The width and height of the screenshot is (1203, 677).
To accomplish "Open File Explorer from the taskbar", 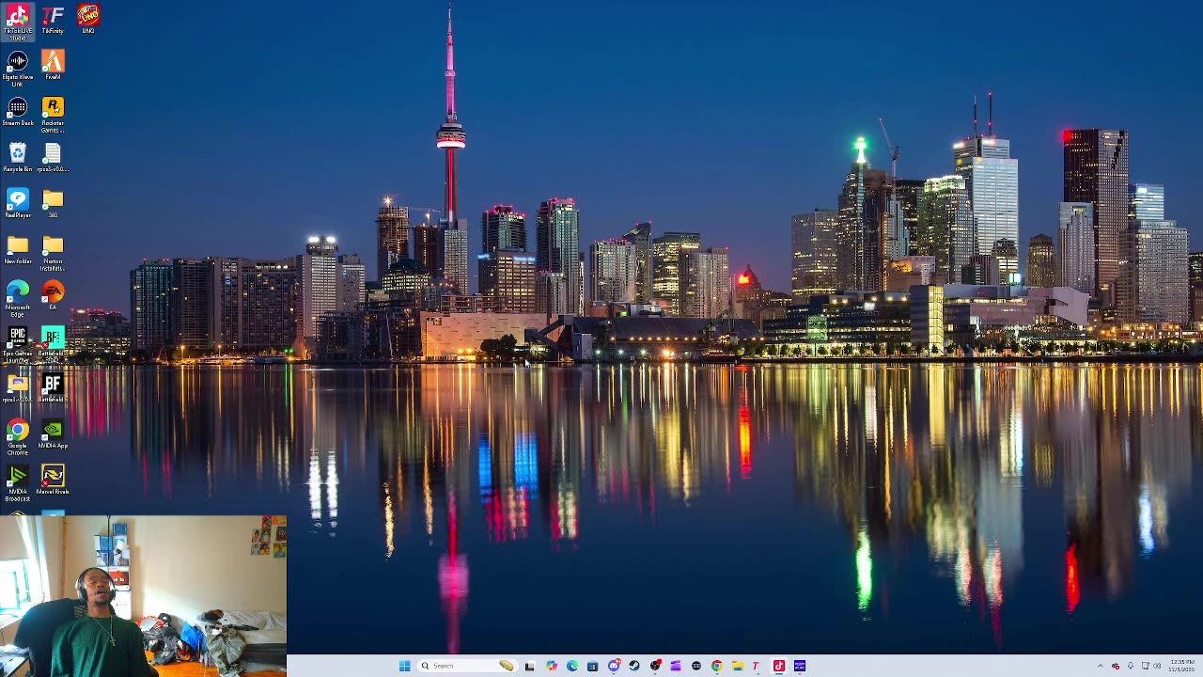I will [738, 666].
